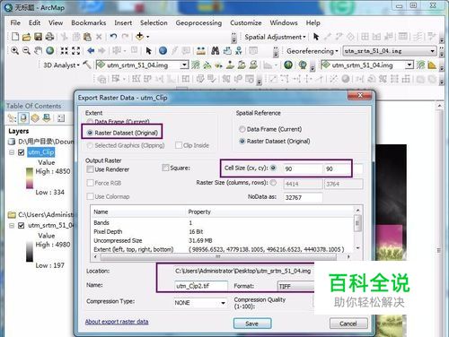Save the map with floppy icon

click(x=38, y=37)
